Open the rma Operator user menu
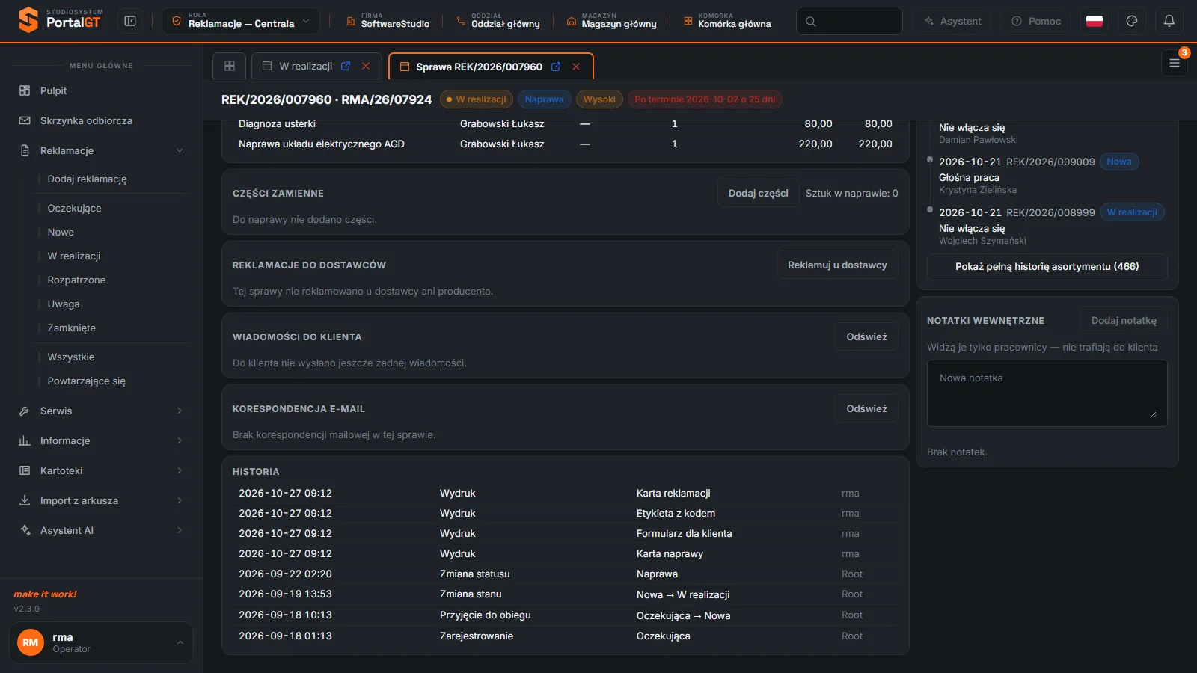Image resolution: width=1197 pixels, height=673 pixels. click(x=101, y=642)
